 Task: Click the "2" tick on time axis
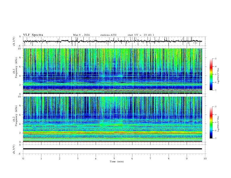point(60,159)
